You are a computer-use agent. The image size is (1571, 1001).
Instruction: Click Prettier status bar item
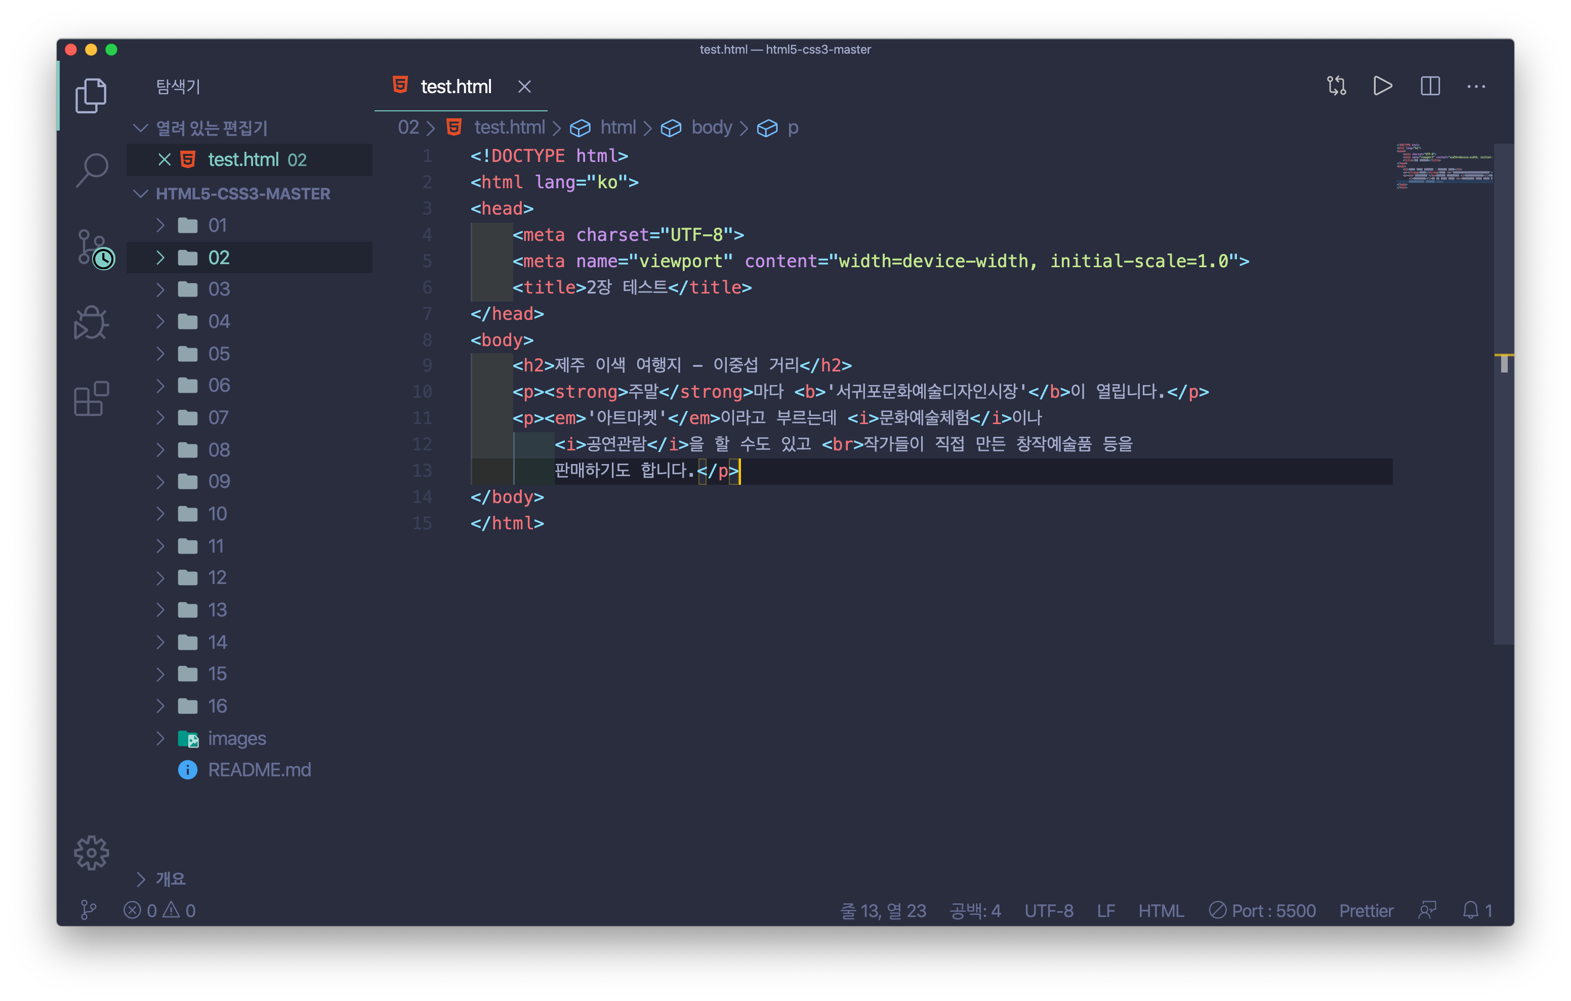[1366, 910]
